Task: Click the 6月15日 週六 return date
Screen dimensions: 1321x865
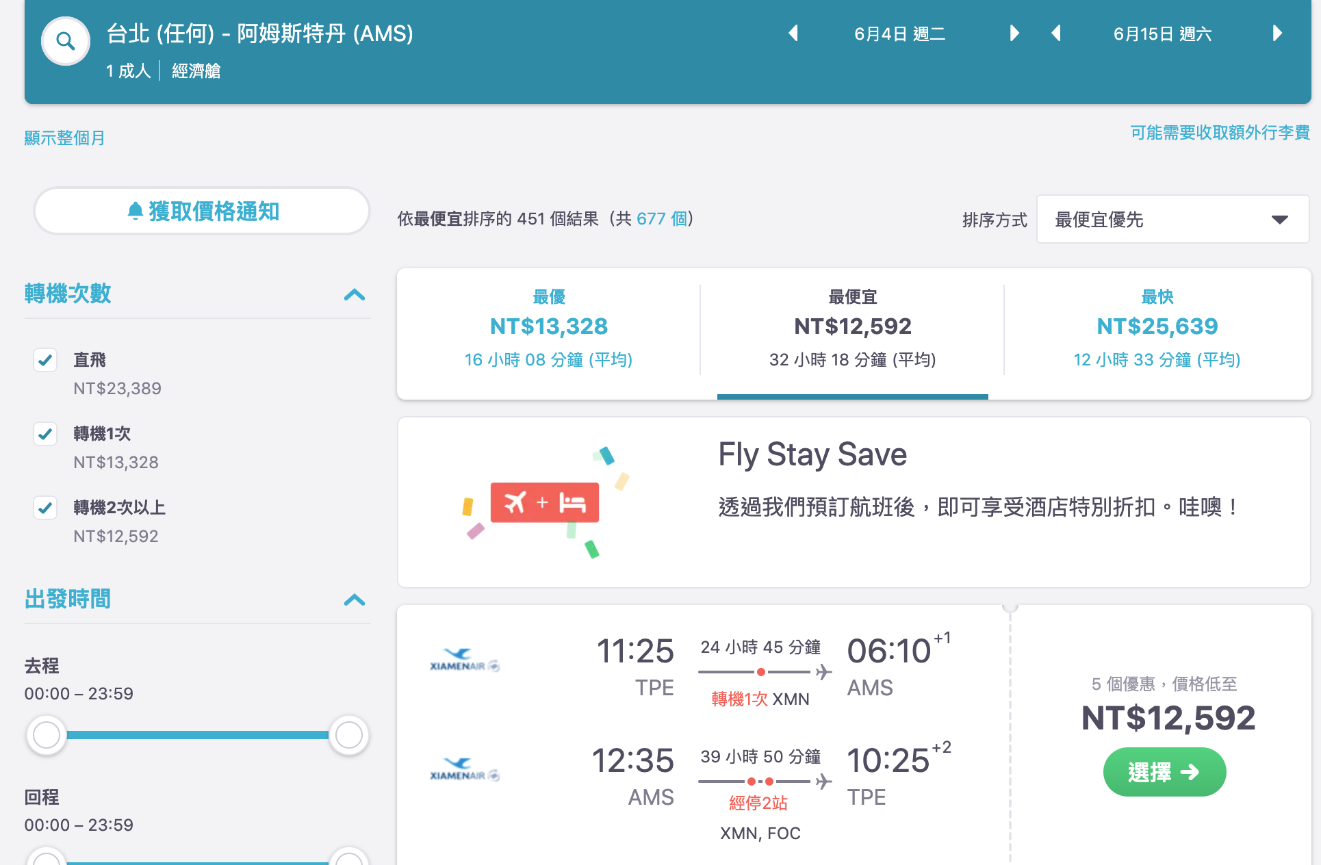Action: click(x=1163, y=34)
